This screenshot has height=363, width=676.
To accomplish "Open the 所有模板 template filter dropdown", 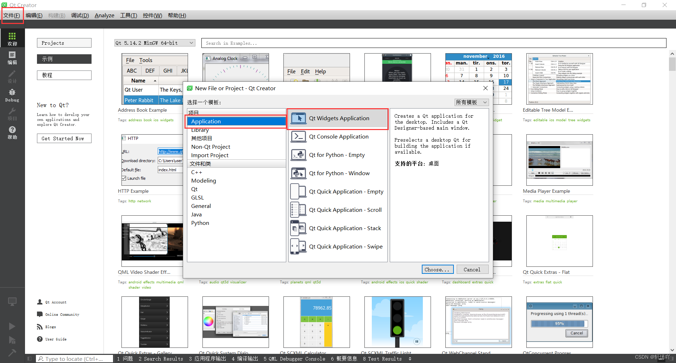I will tap(471, 102).
